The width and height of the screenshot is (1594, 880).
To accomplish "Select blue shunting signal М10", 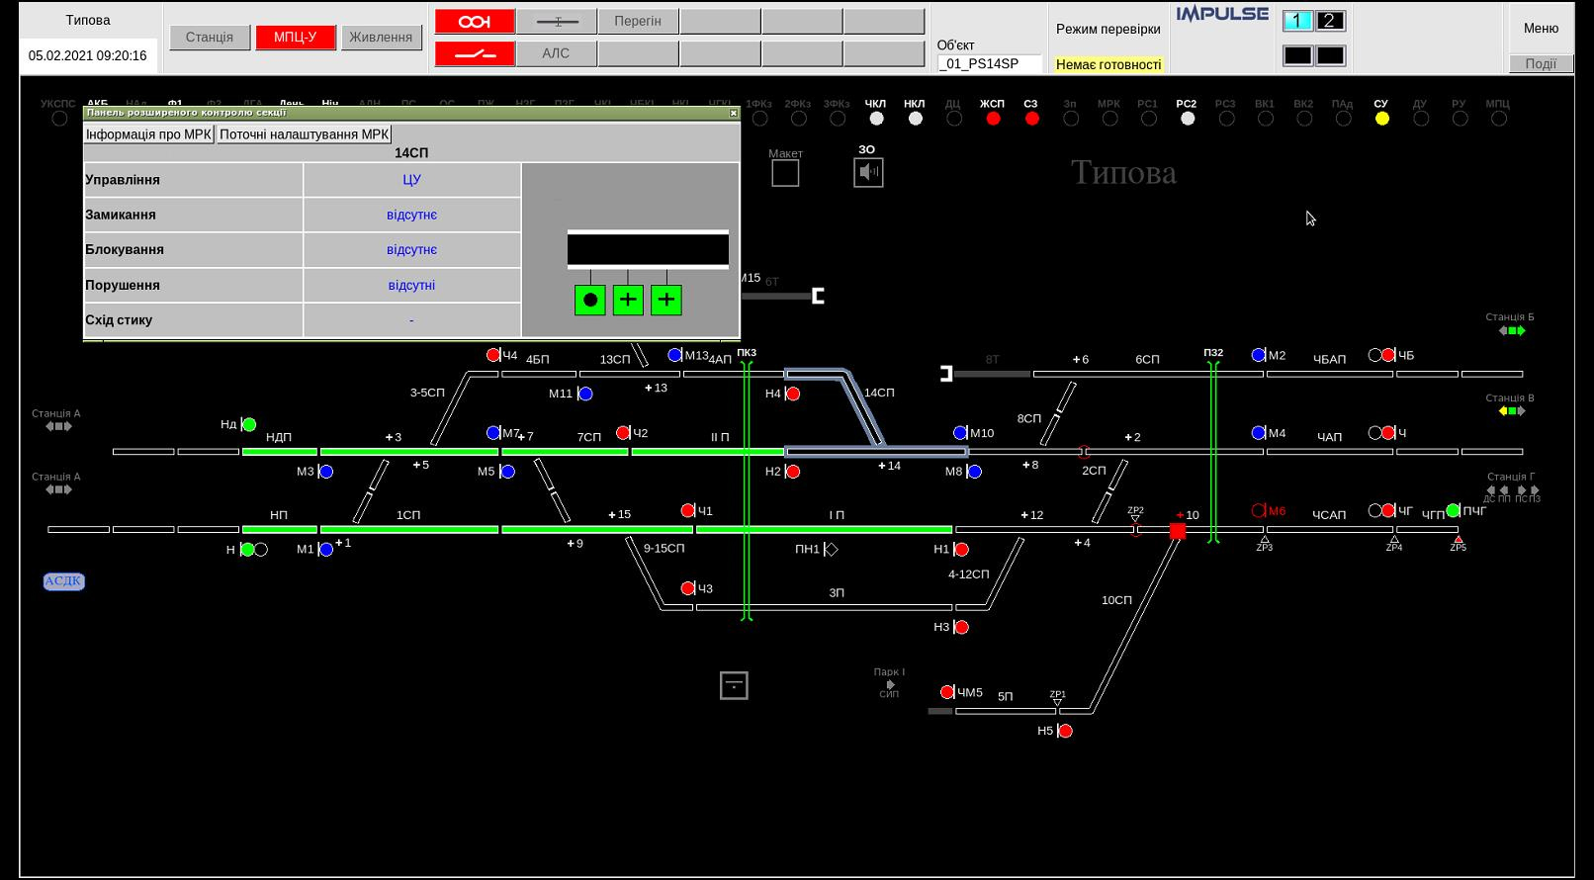I will click(960, 433).
